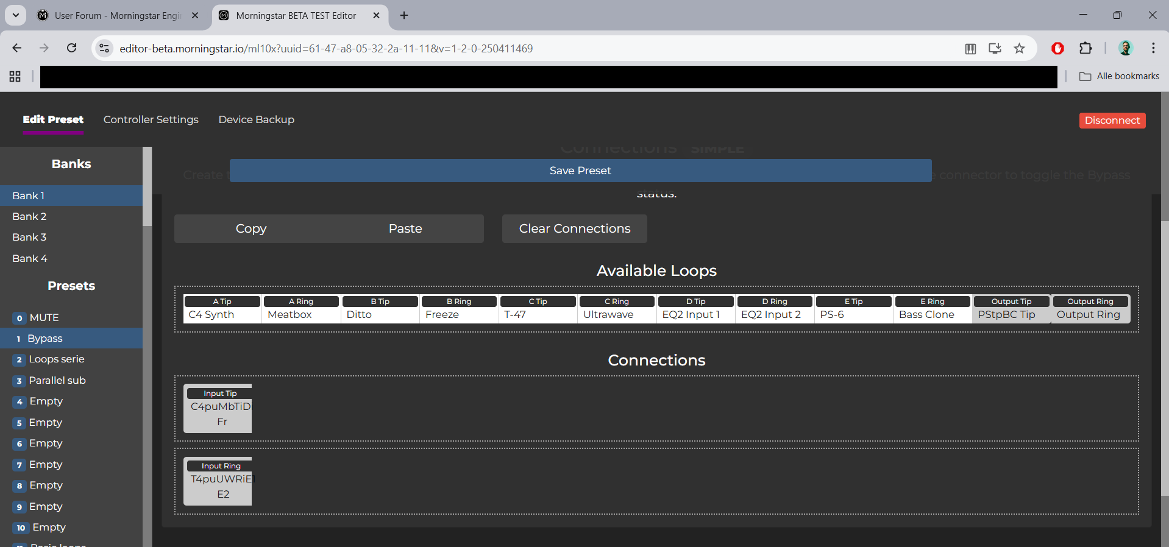Image resolution: width=1169 pixels, height=547 pixels.
Task: Select Empty preset number 6
Action: click(71, 443)
